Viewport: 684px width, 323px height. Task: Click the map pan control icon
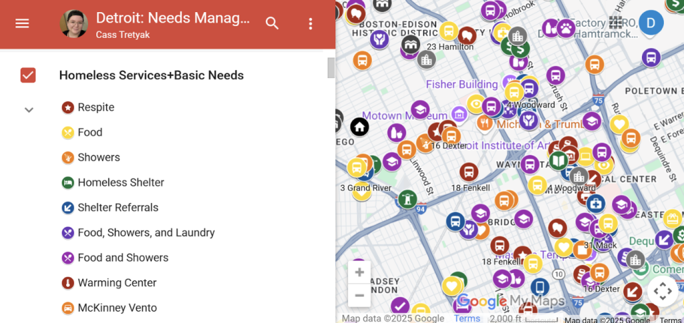662,291
